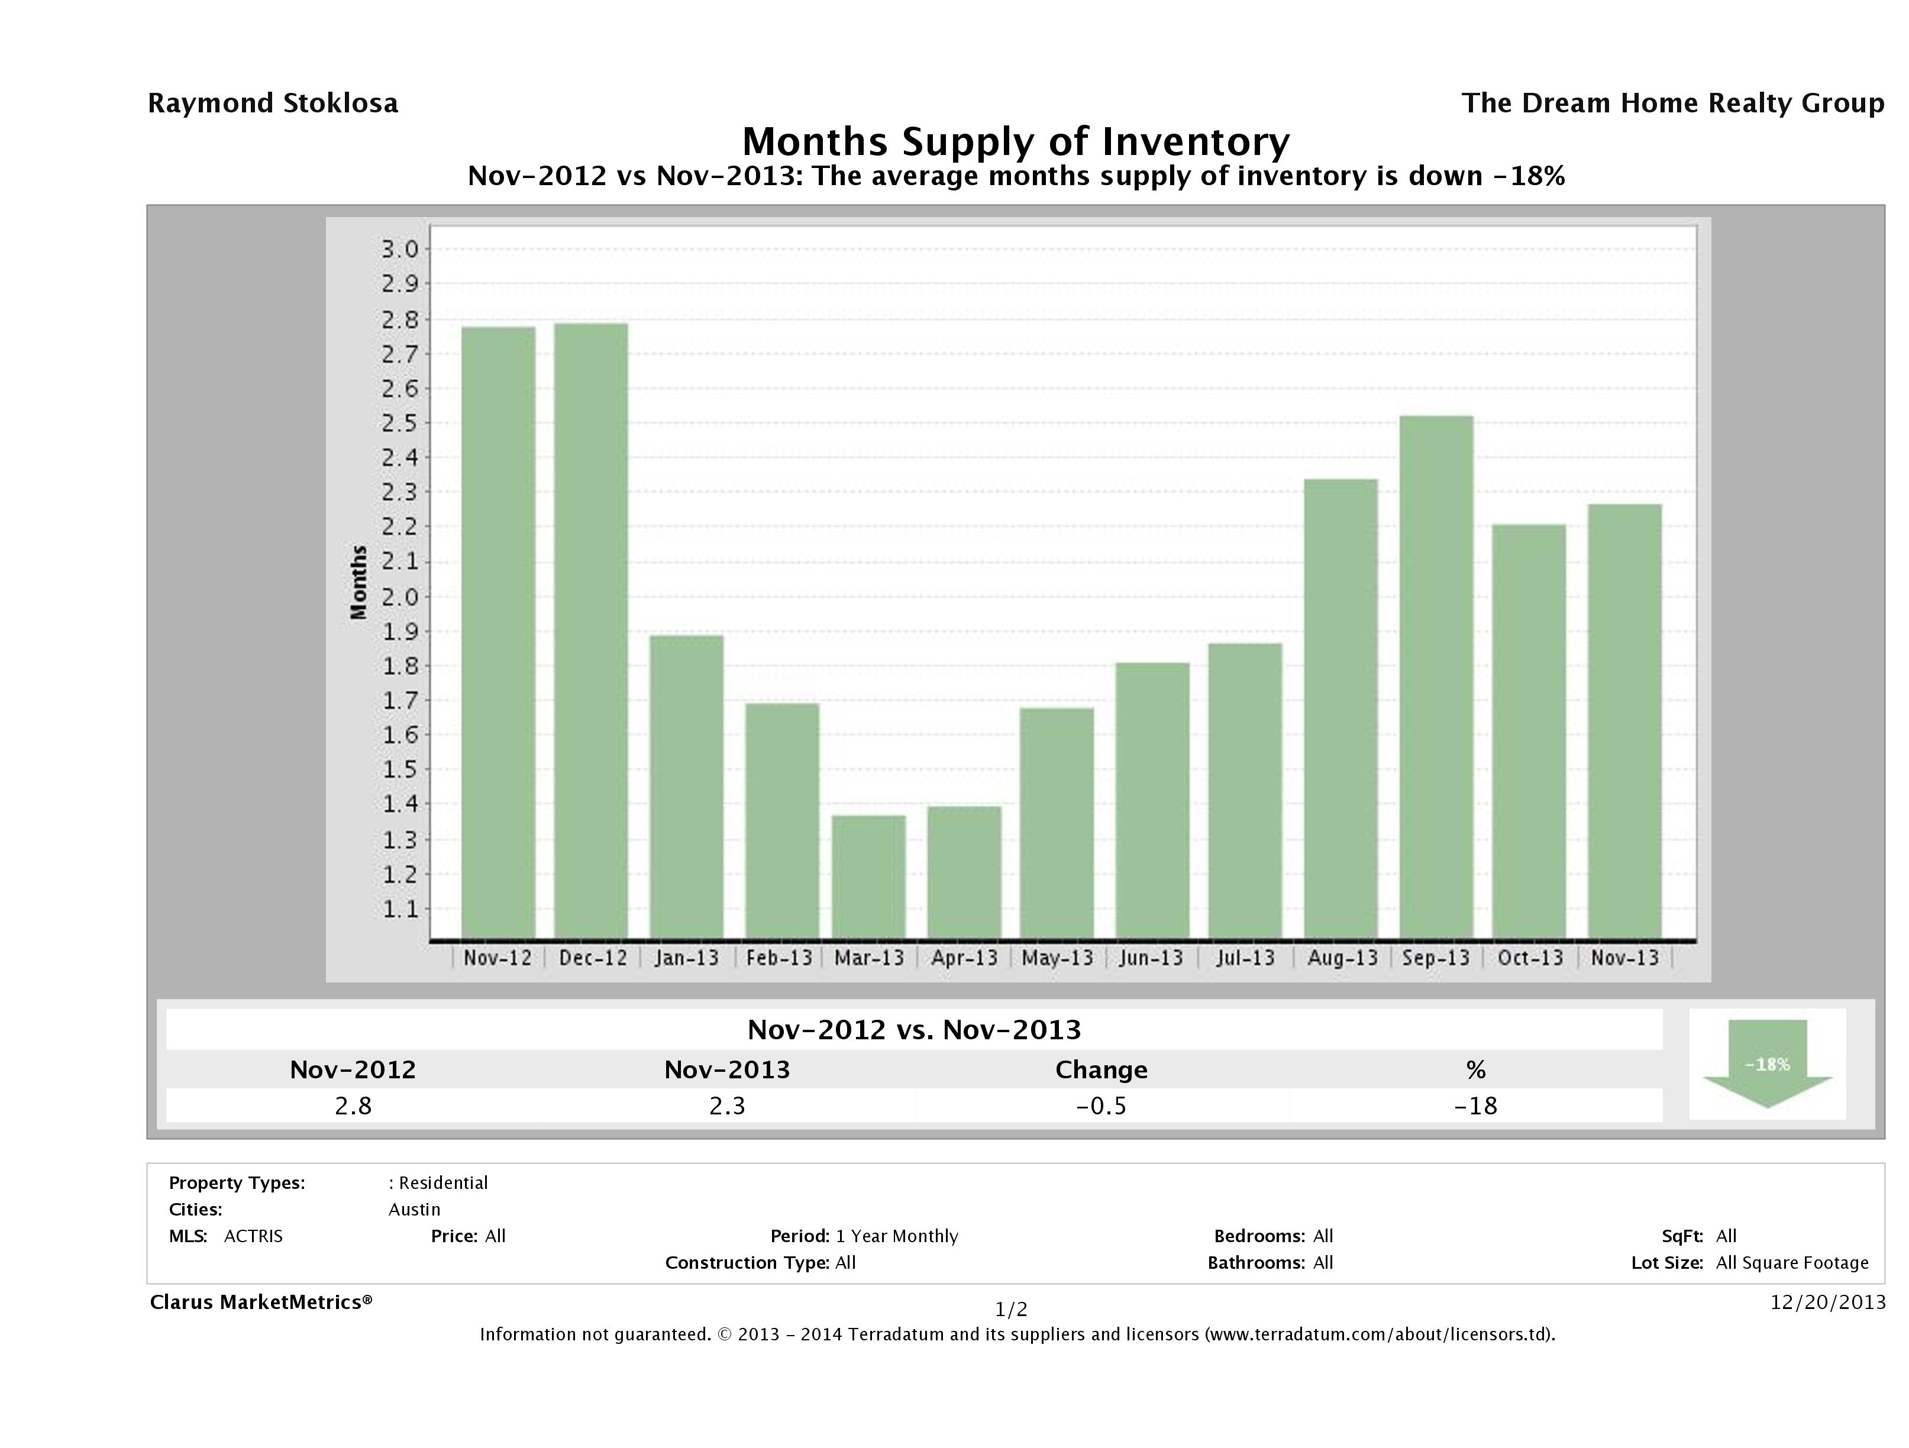This screenshot has height=1448, width=1909.
Task: Click the page number 1/2 indicator
Action: click(x=1010, y=1310)
